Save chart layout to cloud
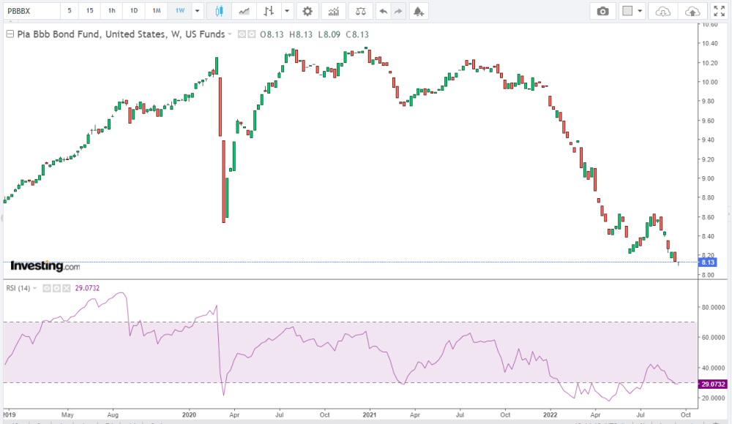 (692, 11)
